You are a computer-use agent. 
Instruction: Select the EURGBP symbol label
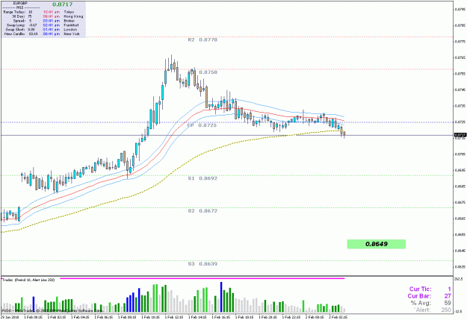click(20, 4)
